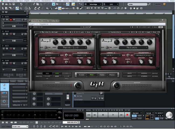Click the search magnifier icon next to the search field
The height and width of the screenshot is (129, 175).
[x=149, y=4]
